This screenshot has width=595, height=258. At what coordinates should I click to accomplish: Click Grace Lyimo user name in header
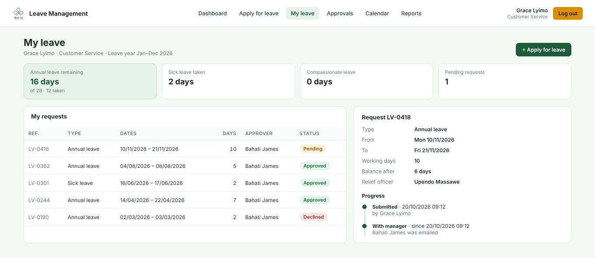tap(532, 10)
